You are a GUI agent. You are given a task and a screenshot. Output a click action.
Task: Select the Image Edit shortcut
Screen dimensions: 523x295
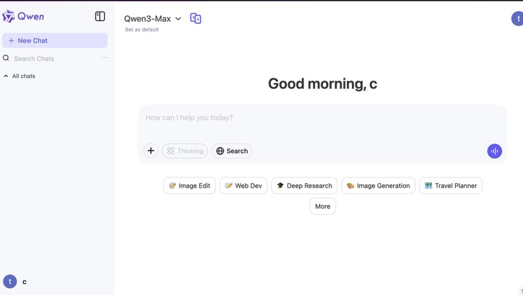pyautogui.click(x=189, y=186)
